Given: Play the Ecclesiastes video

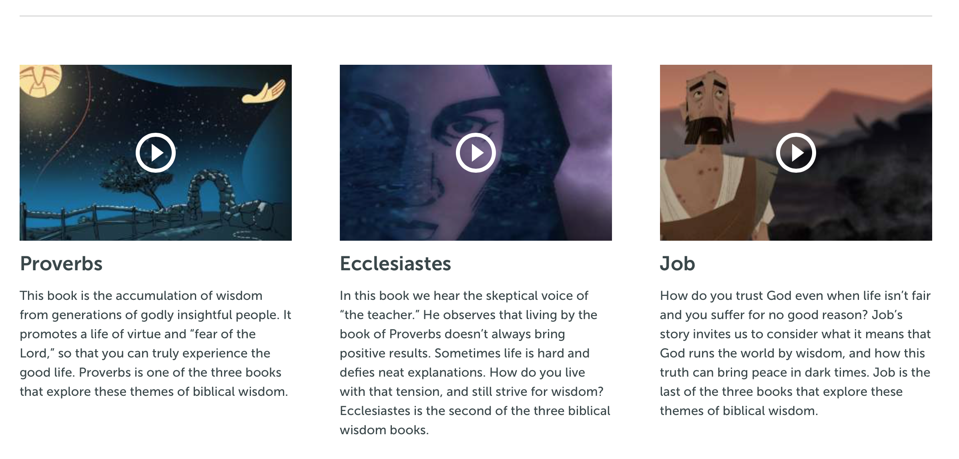Looking at the screenshot, I should click(x=475, y=153).
